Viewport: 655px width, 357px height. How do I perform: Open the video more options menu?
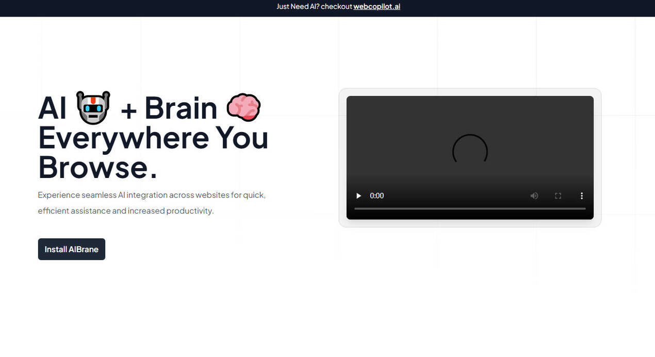582,196
